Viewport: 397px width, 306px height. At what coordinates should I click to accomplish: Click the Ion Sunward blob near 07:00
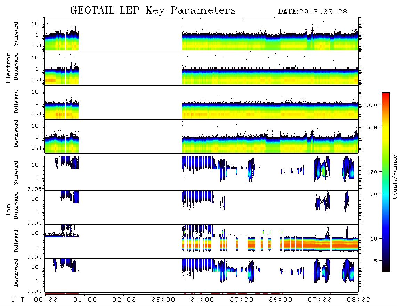pos(322,169)
